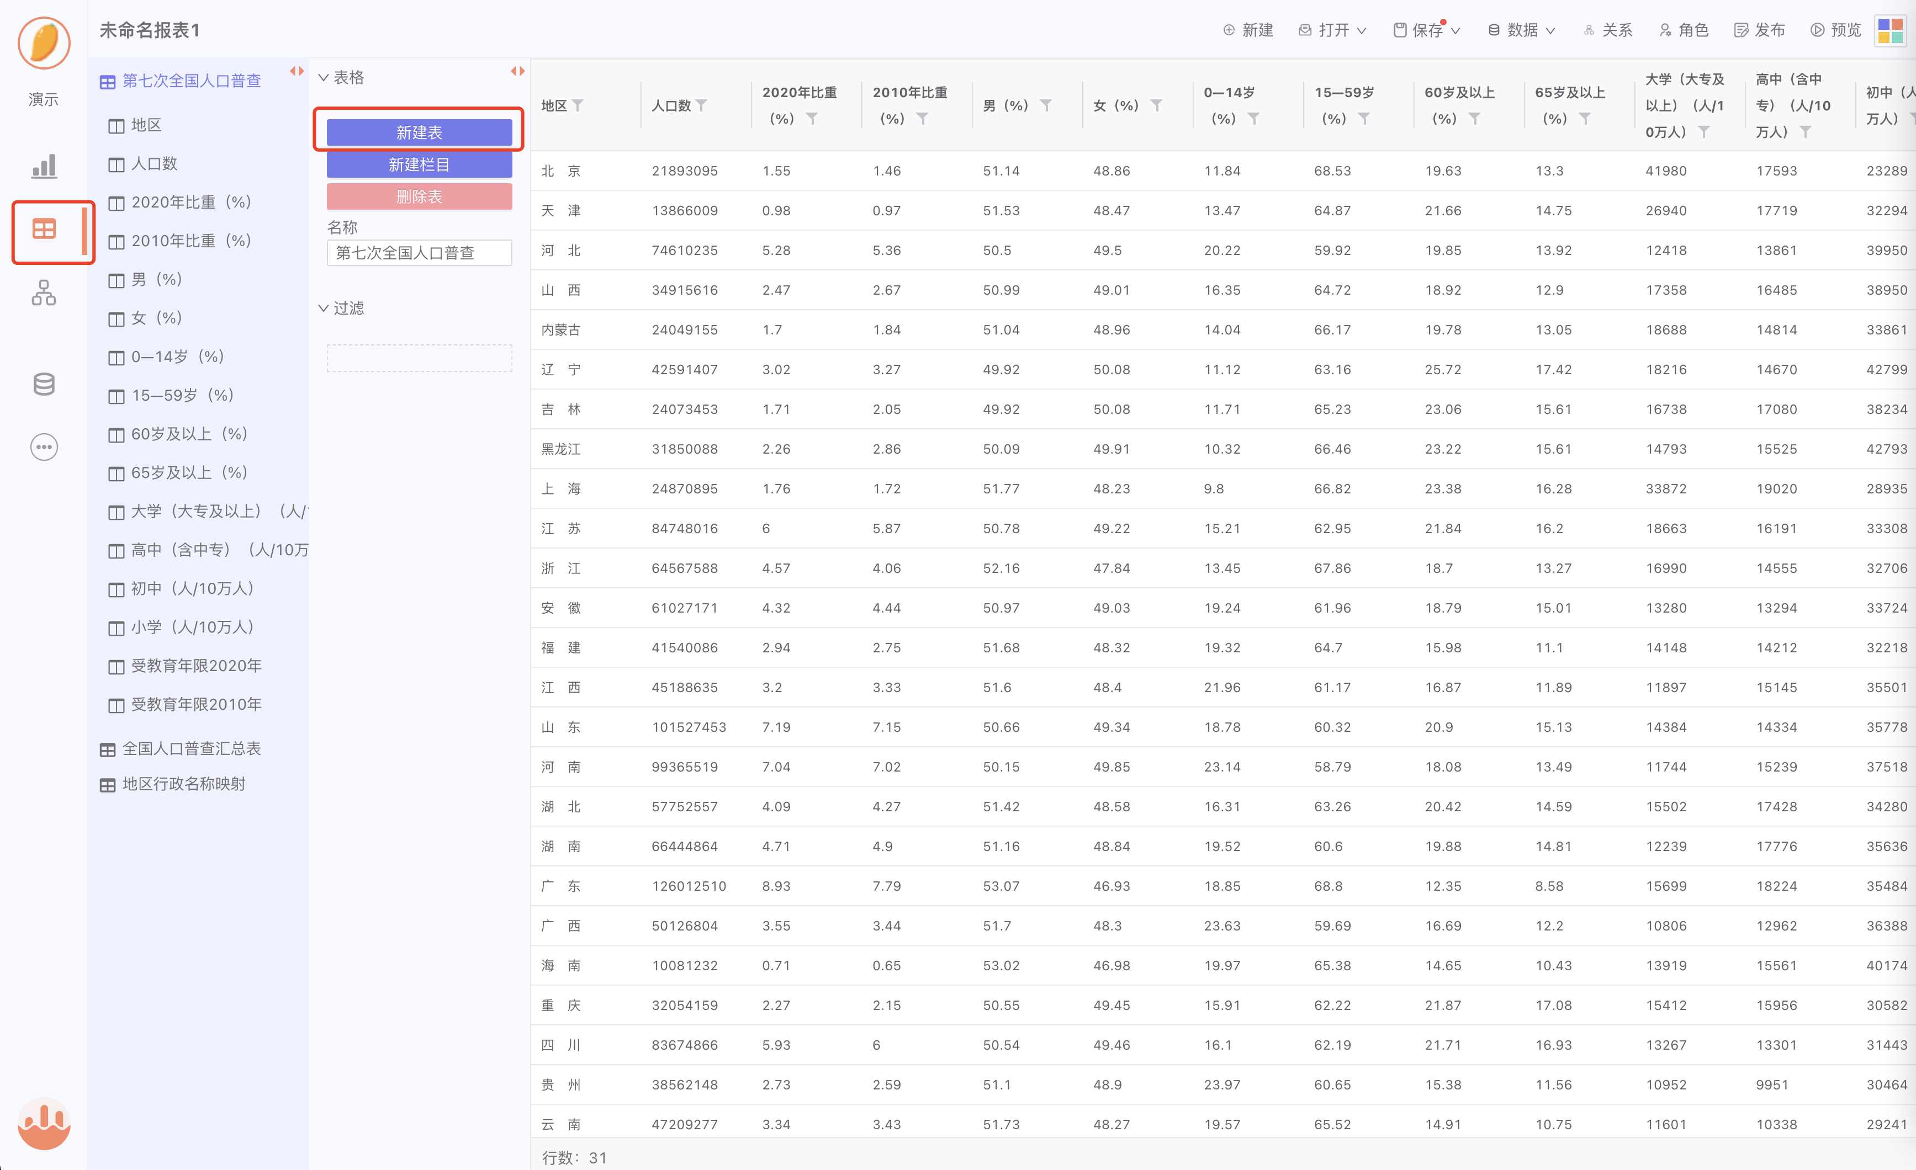Click 发布 in the top toolbar

click(1760, 30)
